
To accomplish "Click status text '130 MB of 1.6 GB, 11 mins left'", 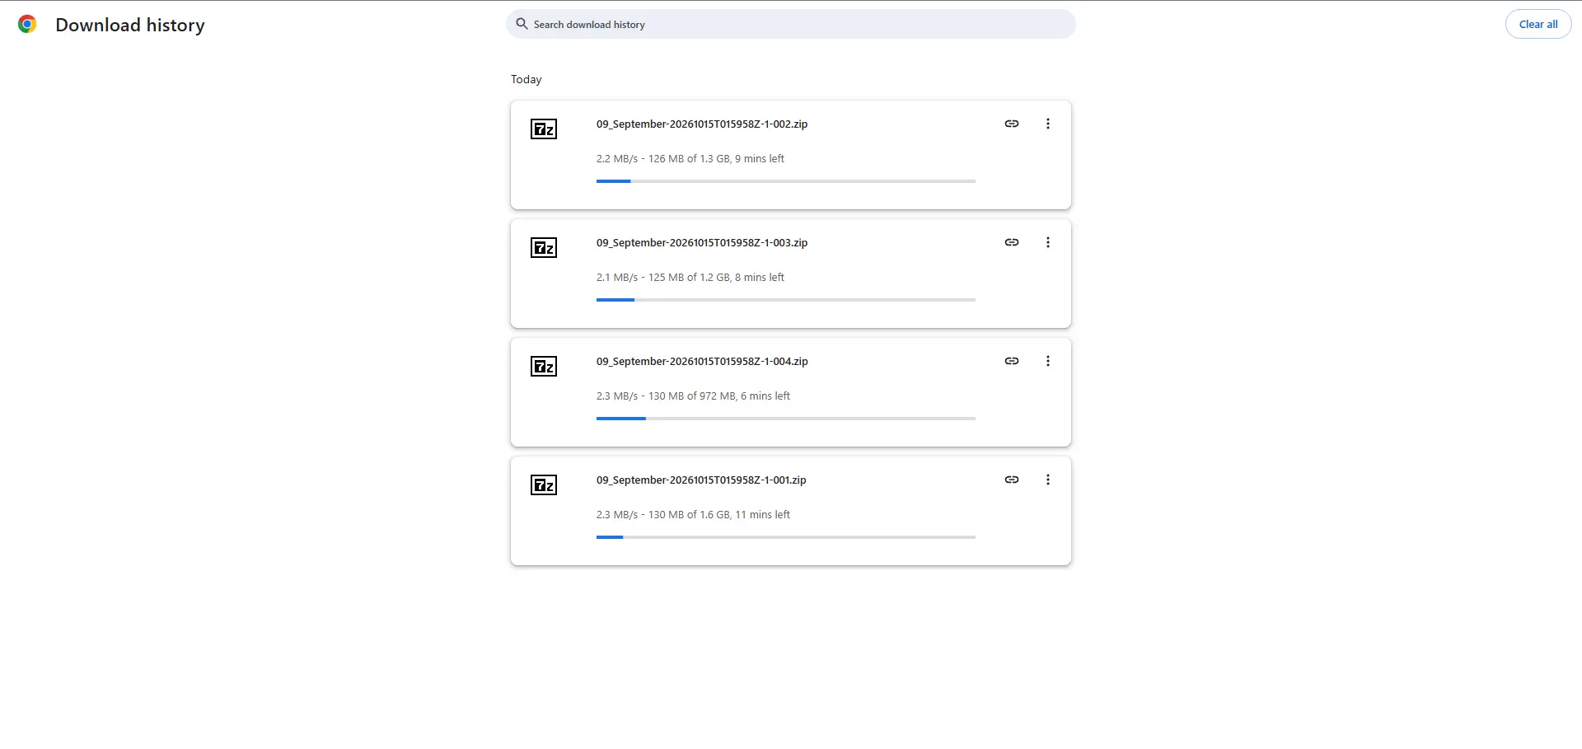I will click(719, 515).
